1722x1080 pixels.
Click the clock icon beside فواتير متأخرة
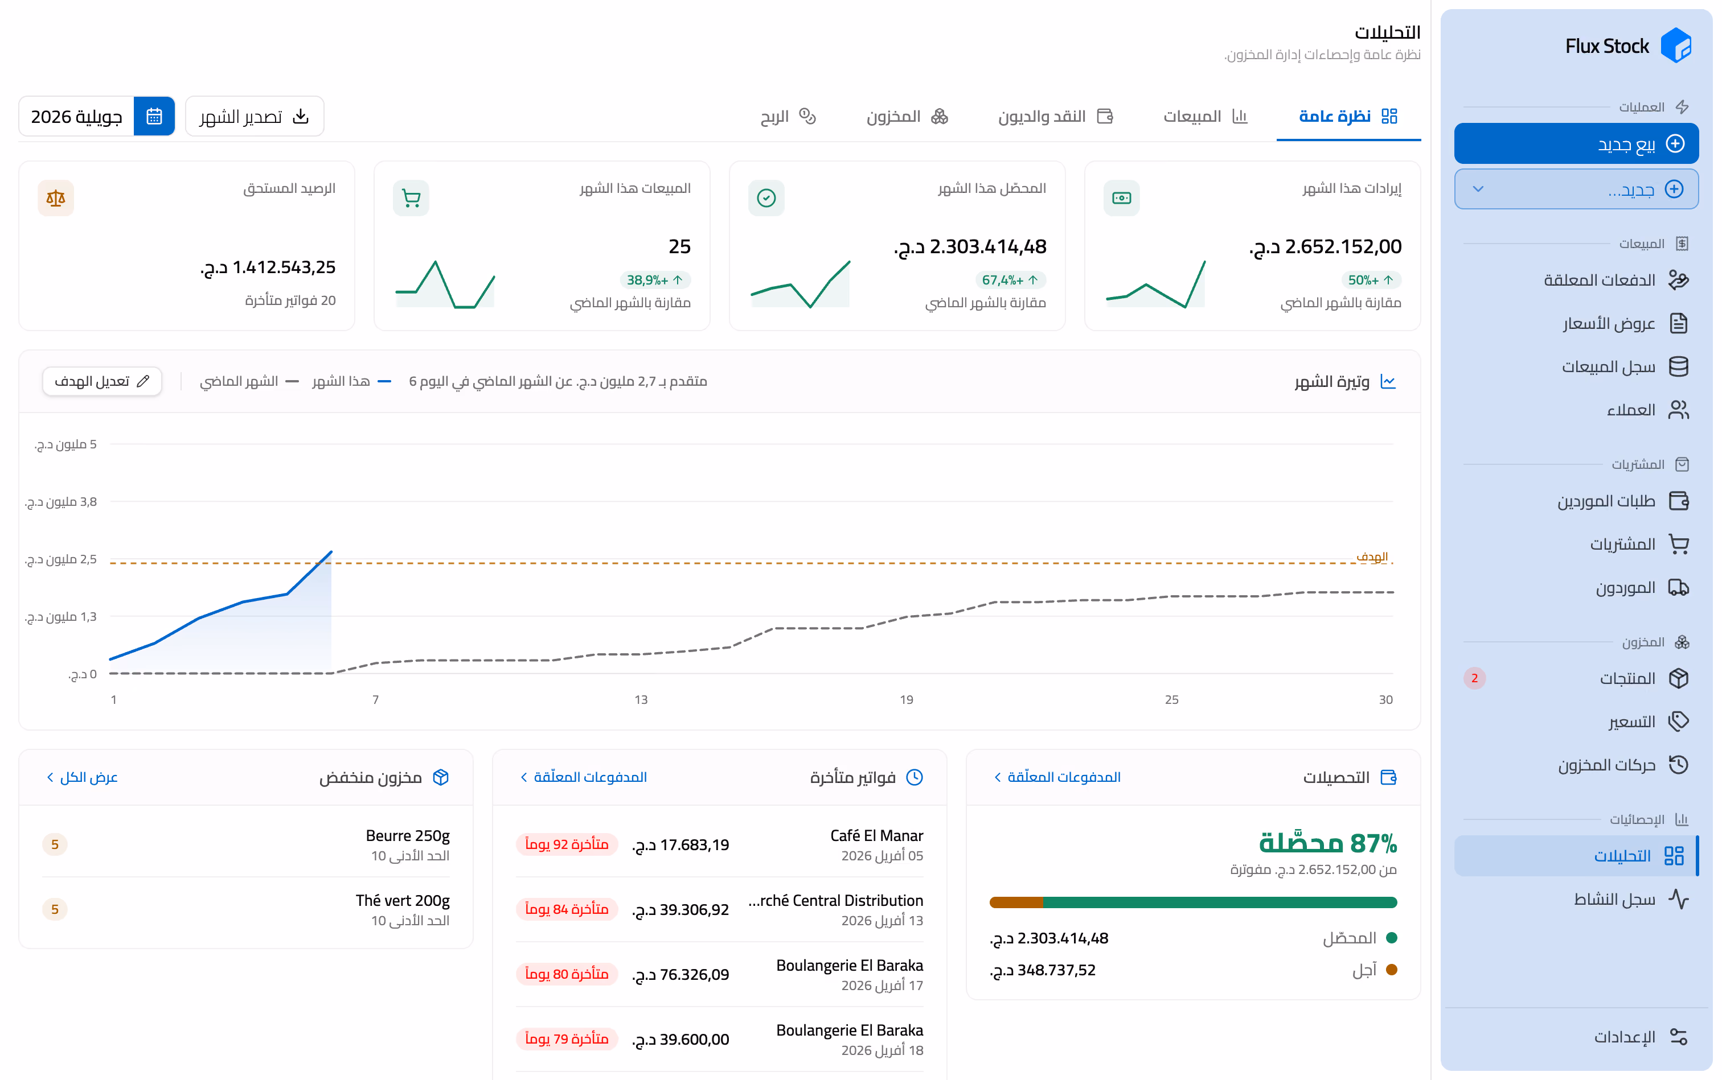pos(915,777)
